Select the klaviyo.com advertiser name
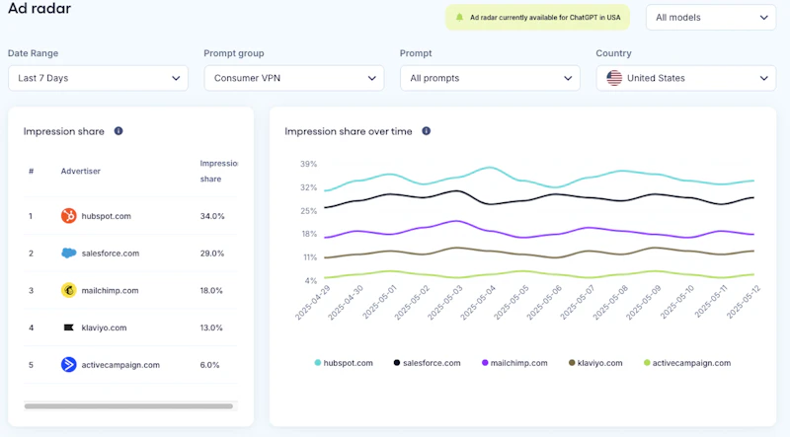The height and width of the screenshot is (437, 790). [x=104, y=328]
